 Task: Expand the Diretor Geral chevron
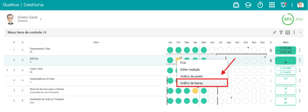pos(41,19)
